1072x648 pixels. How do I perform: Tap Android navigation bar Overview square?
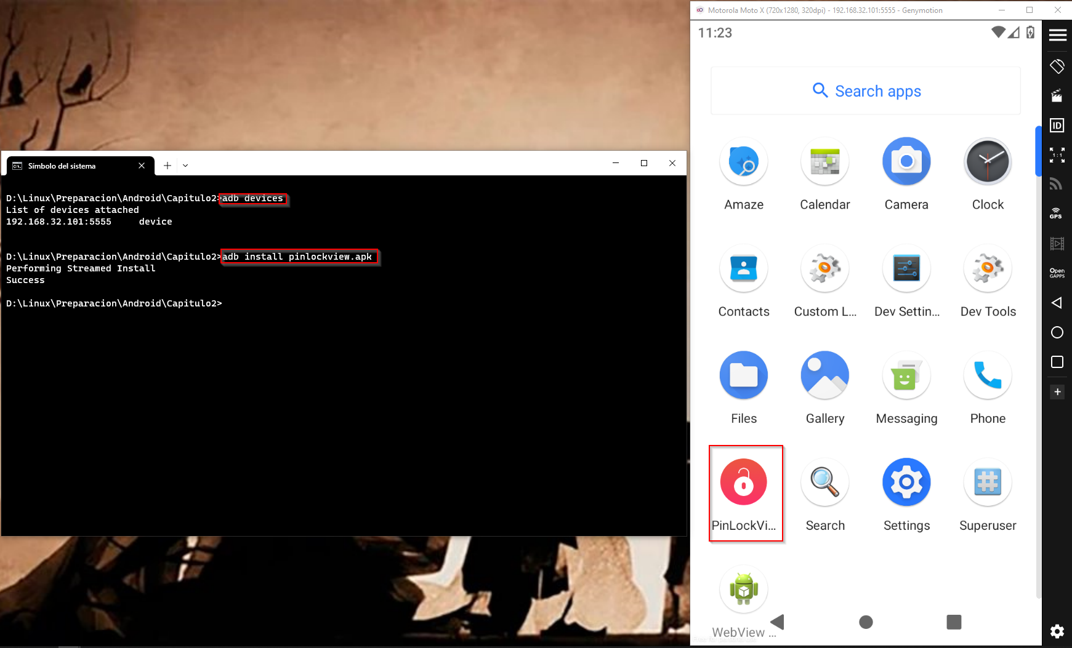pos(954,622)
